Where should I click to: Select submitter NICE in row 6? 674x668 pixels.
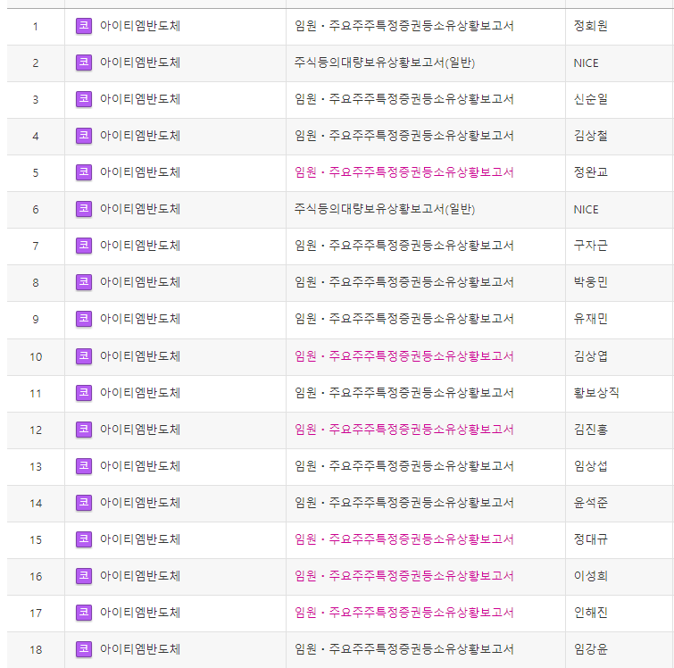coord(586,210)
